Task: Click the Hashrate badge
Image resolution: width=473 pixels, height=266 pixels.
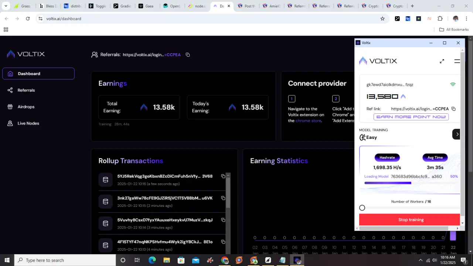Action: point(387,157)
